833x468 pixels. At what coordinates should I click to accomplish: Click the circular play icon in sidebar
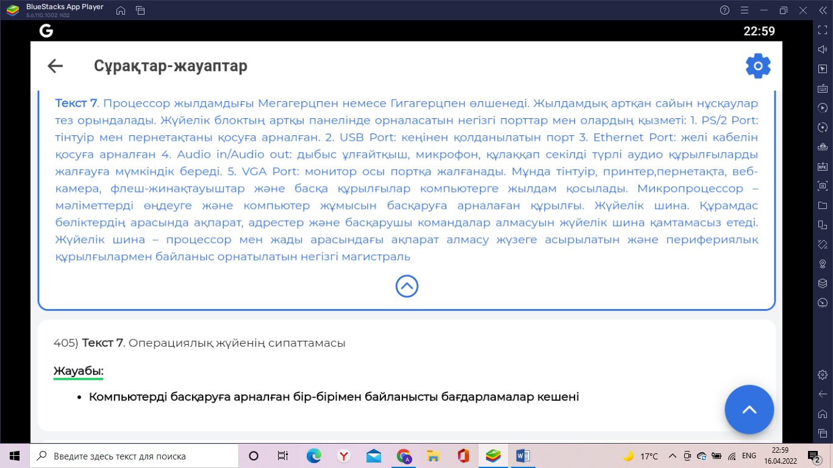[x=822, y=108]
